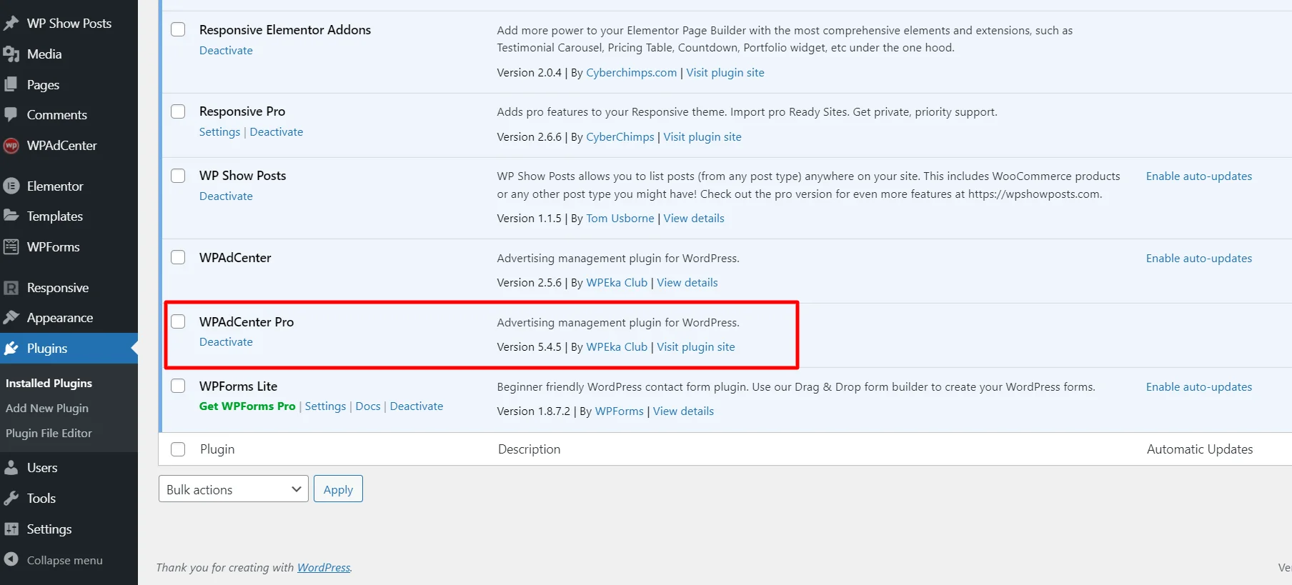Tick the Responsive Pro plugin checkbox
The height and width of the screenshot is (585, 1292).
178,111
